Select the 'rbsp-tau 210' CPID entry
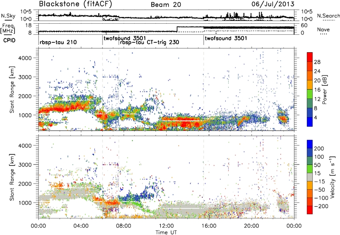Image resolution: width=340 pixels, height=235 pixels. click(x=58, y=42)
